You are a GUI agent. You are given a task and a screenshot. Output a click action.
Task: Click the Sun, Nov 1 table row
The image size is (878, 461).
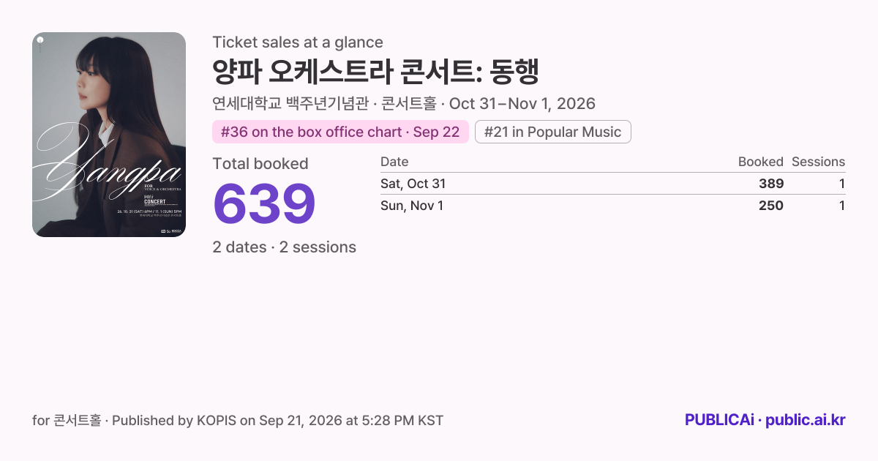coord(612,206)
